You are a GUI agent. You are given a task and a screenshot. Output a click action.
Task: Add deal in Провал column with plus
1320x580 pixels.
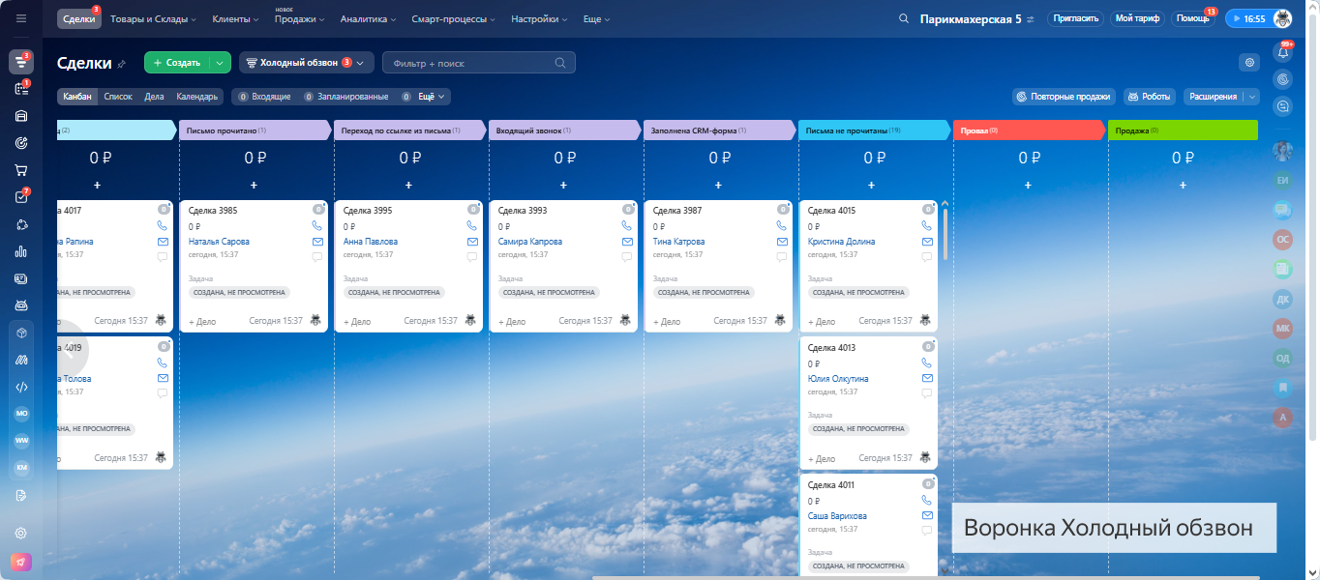[1028, 185]
